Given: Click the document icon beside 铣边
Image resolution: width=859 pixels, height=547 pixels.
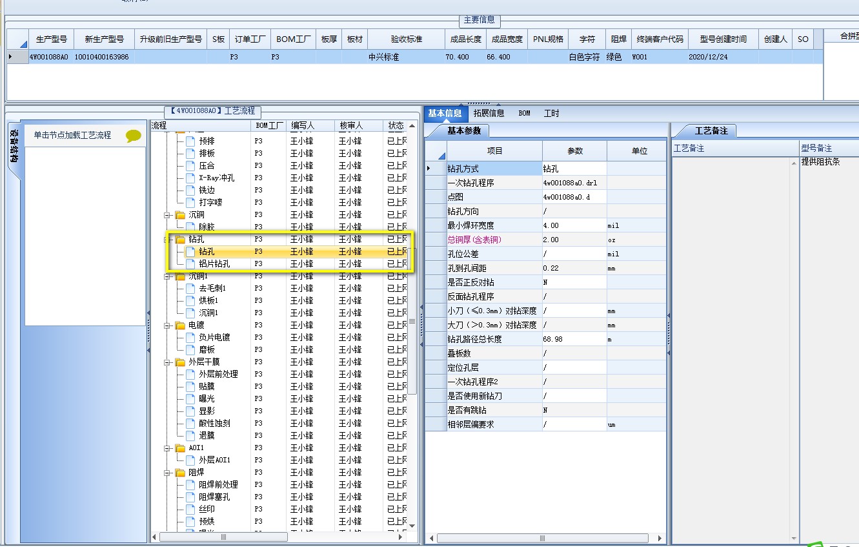Looking at the screenshot, I should point(190,190).
